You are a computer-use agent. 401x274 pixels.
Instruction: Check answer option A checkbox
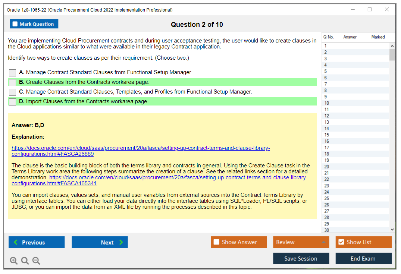pyautogui.click(x=12, y=73)
